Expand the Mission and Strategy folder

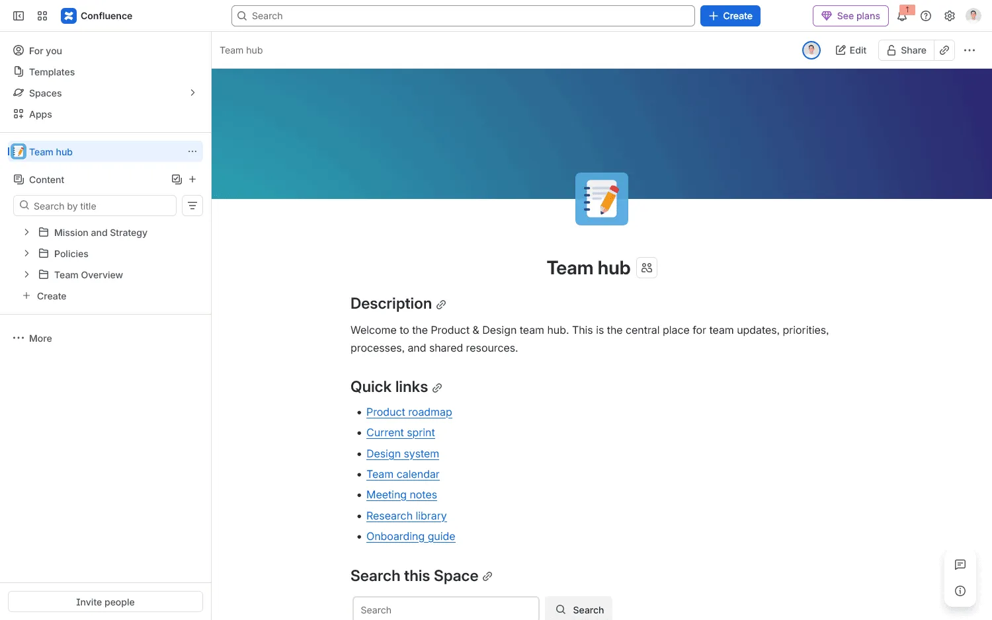click(26, 232)
